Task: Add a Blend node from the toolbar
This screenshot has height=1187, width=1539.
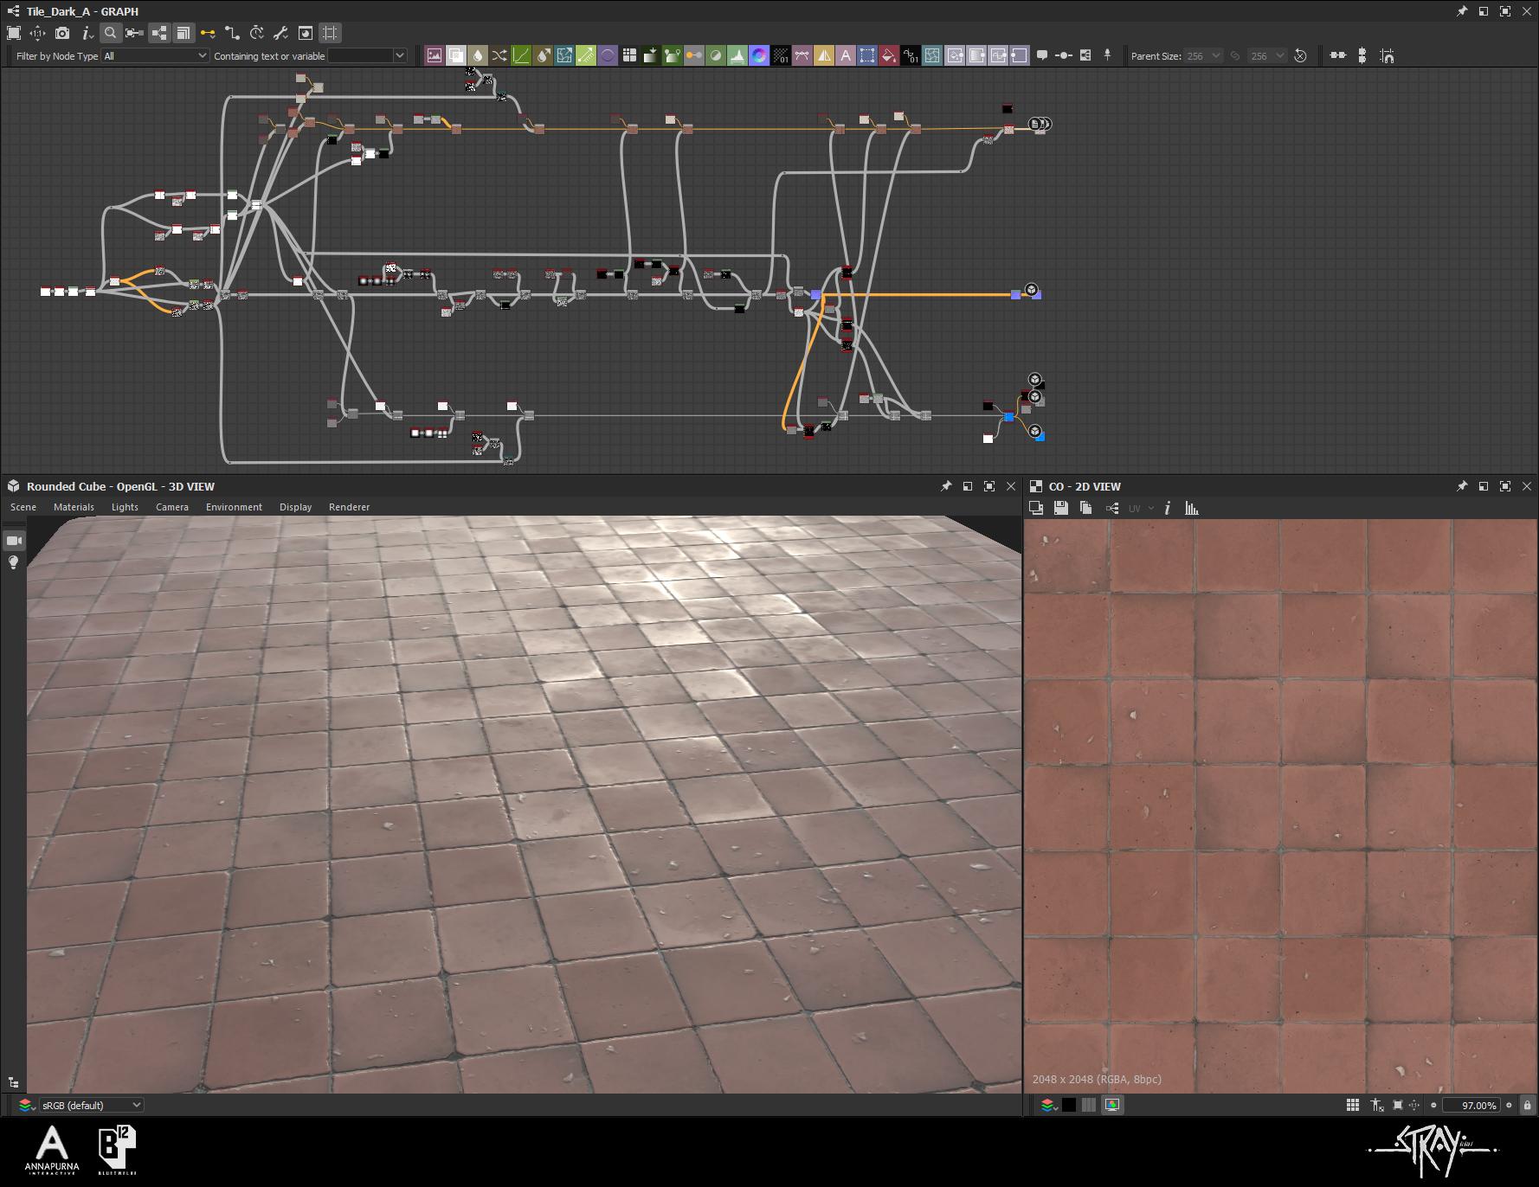Action: [x=455, y=55]
